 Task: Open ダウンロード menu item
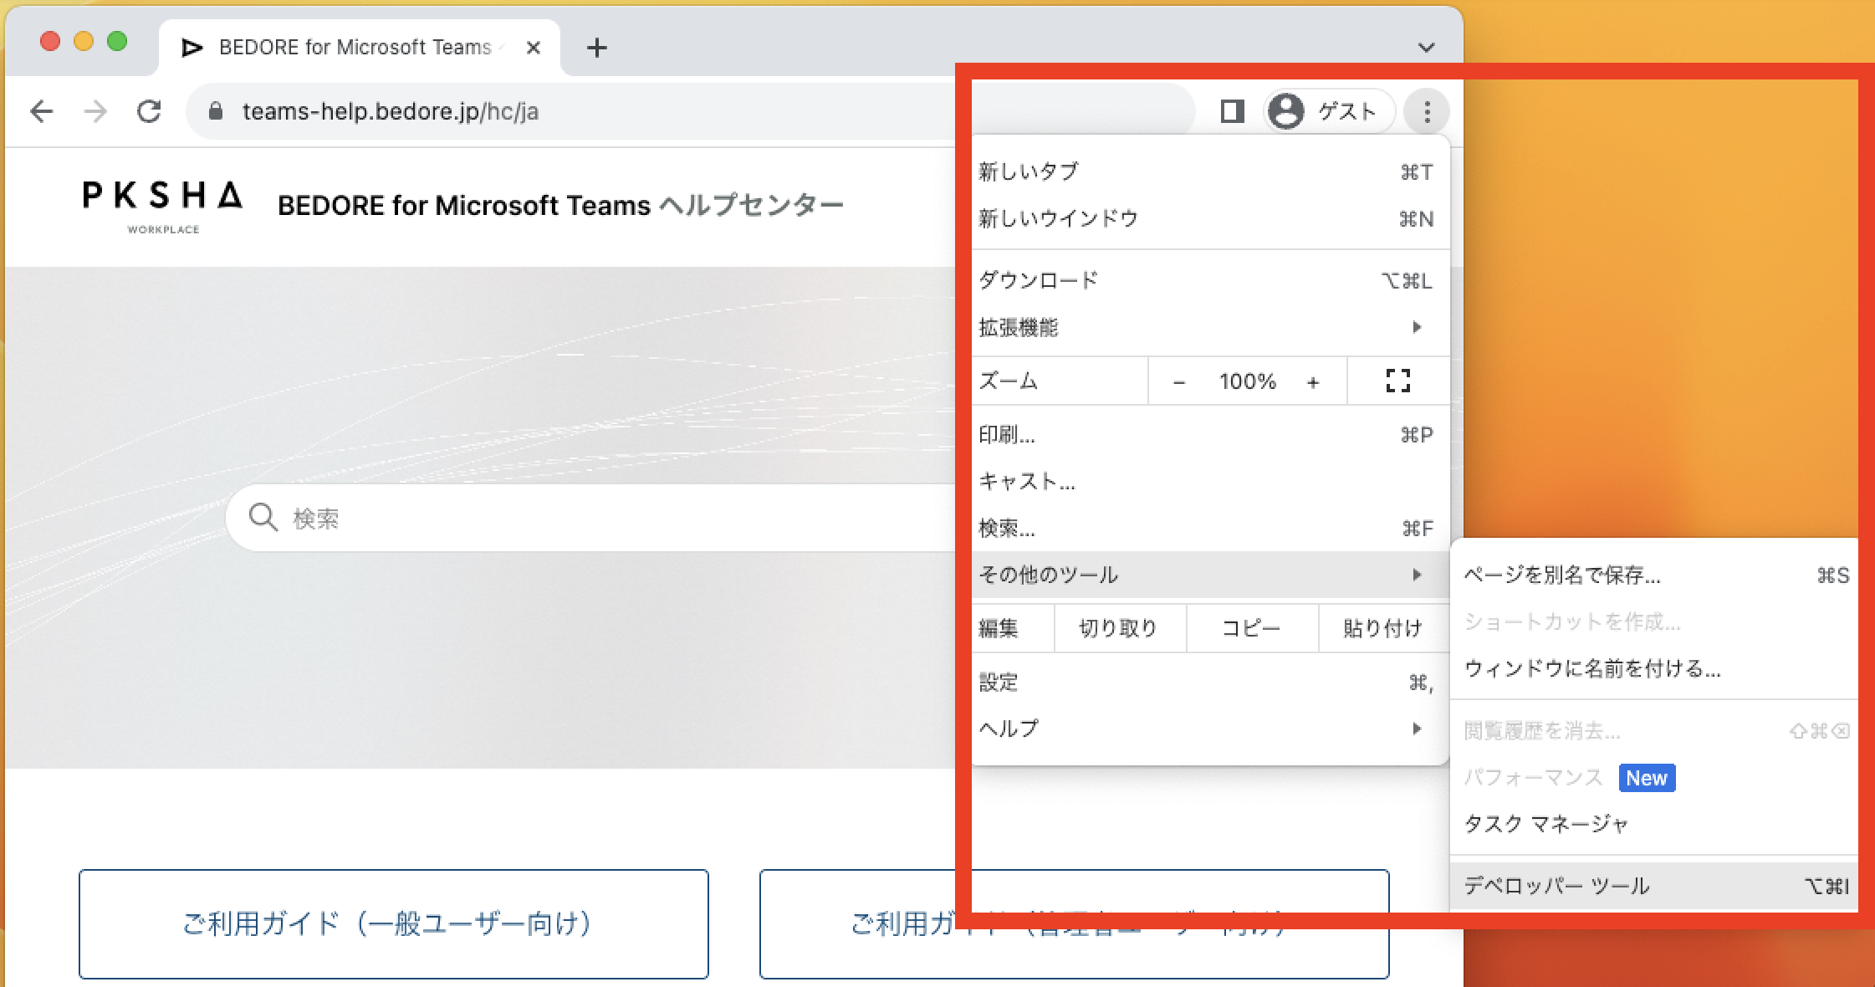(x=1210, y=281)
